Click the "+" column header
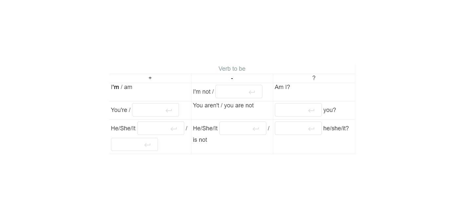The width and height of the screenshot is (465, 220). tap(150, 78)
